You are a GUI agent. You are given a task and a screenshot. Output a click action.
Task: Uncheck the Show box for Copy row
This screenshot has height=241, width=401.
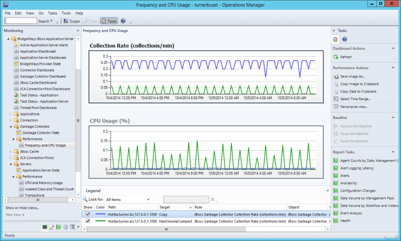[88, 214]
